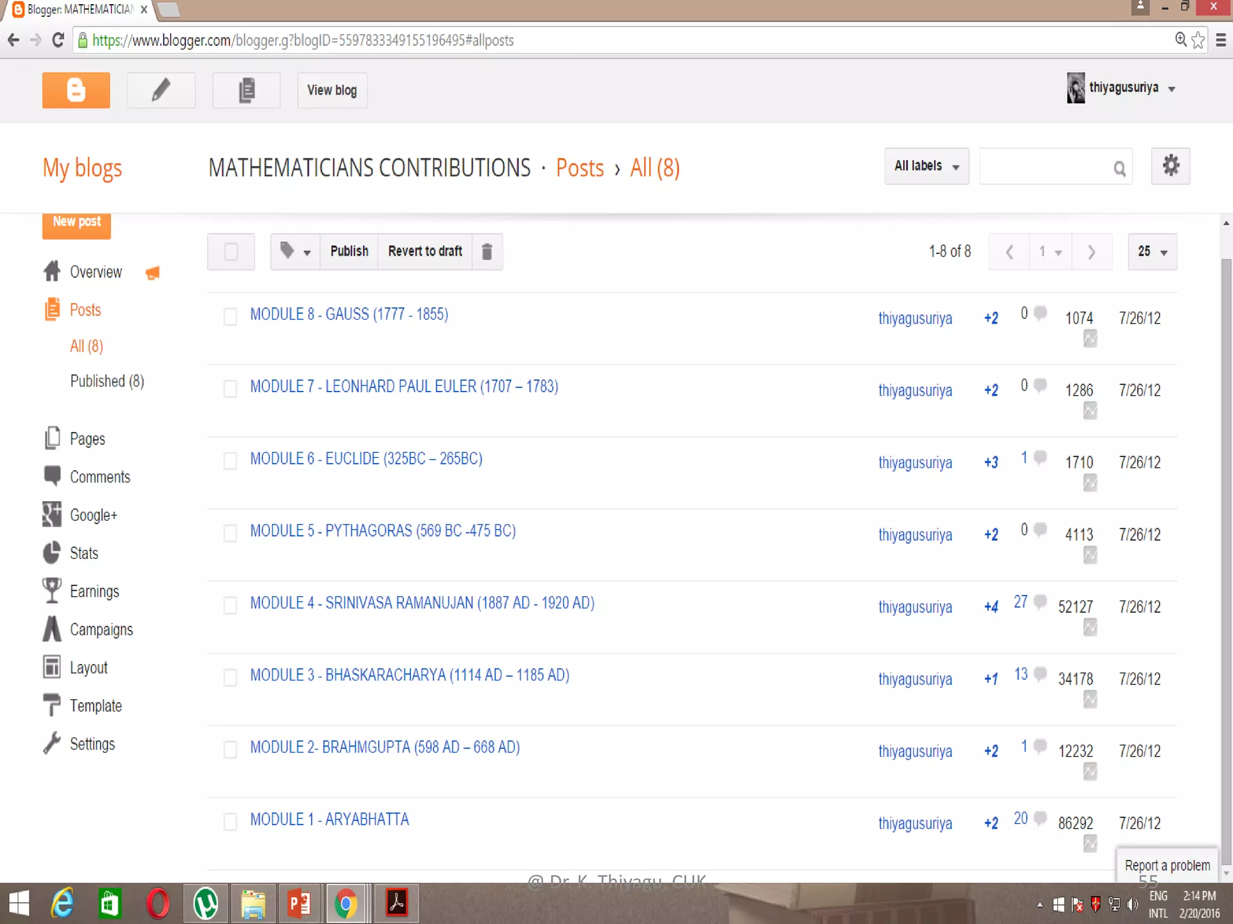Open the posts list document icon
Image resolution: width=1233 pixels, height=924 pixels.
[x=246, y=90]
